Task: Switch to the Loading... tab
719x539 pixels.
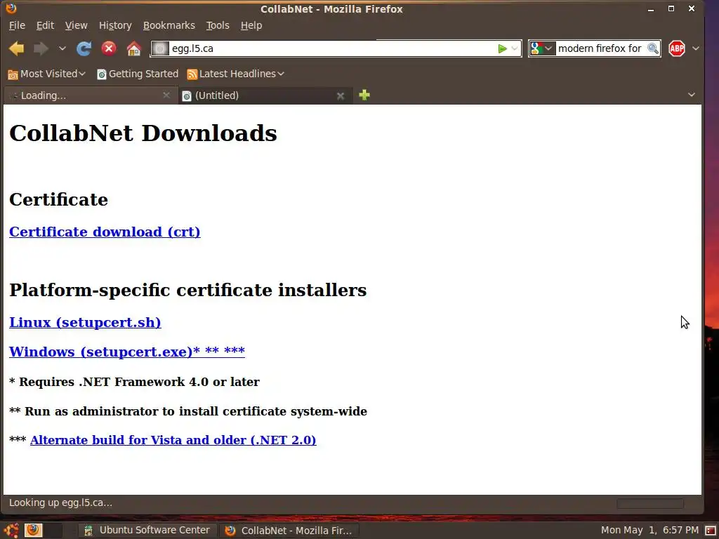Action: coord(90,95)
